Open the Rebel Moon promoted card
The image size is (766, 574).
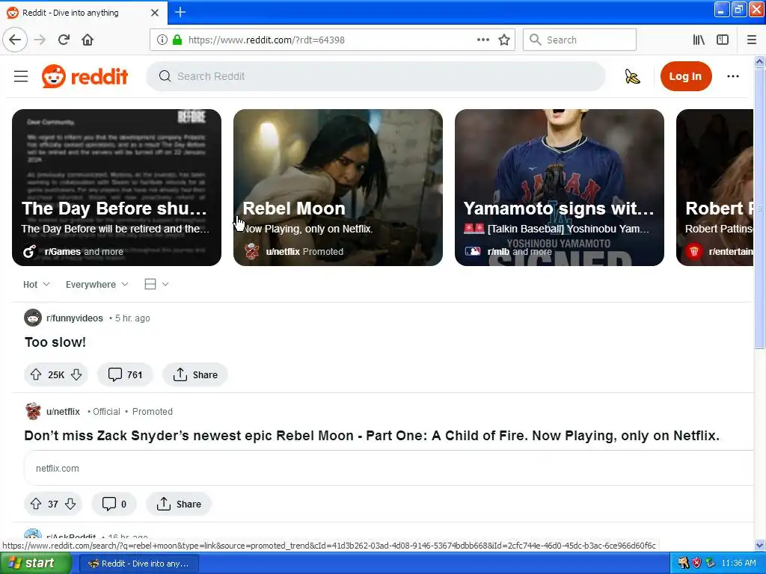[x=338, y=188]
